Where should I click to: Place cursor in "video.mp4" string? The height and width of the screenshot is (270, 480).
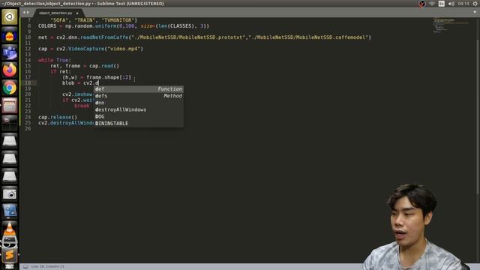[x=124, y=49]
